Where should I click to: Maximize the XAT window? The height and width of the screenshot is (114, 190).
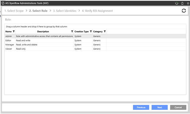tap(188, 4)
